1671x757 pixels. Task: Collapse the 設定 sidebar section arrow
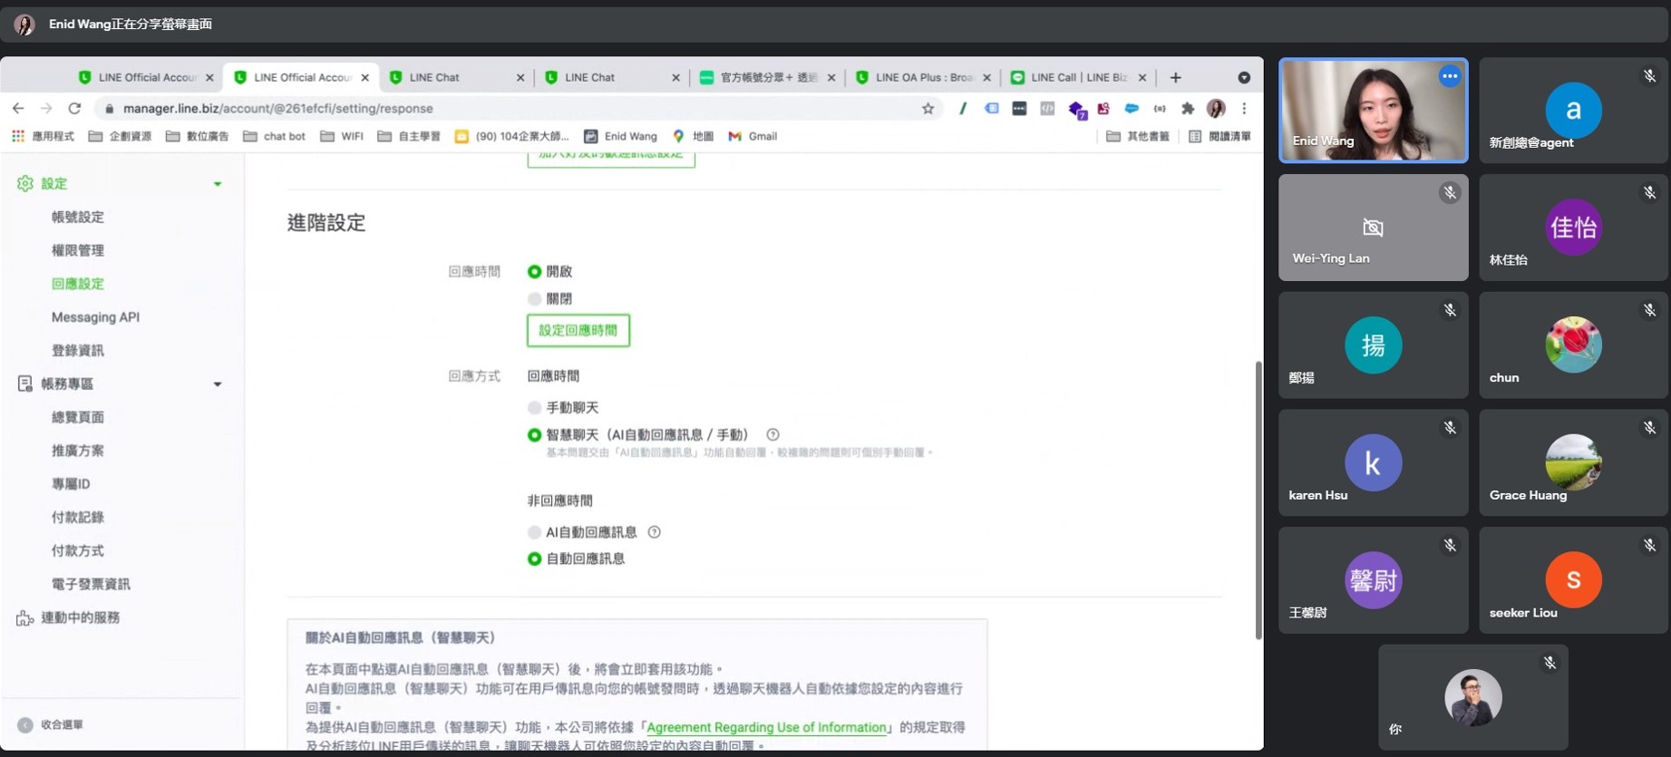tap(218, 184)
